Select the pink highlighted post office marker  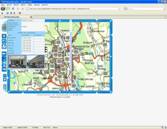click(x=59, y=61)
